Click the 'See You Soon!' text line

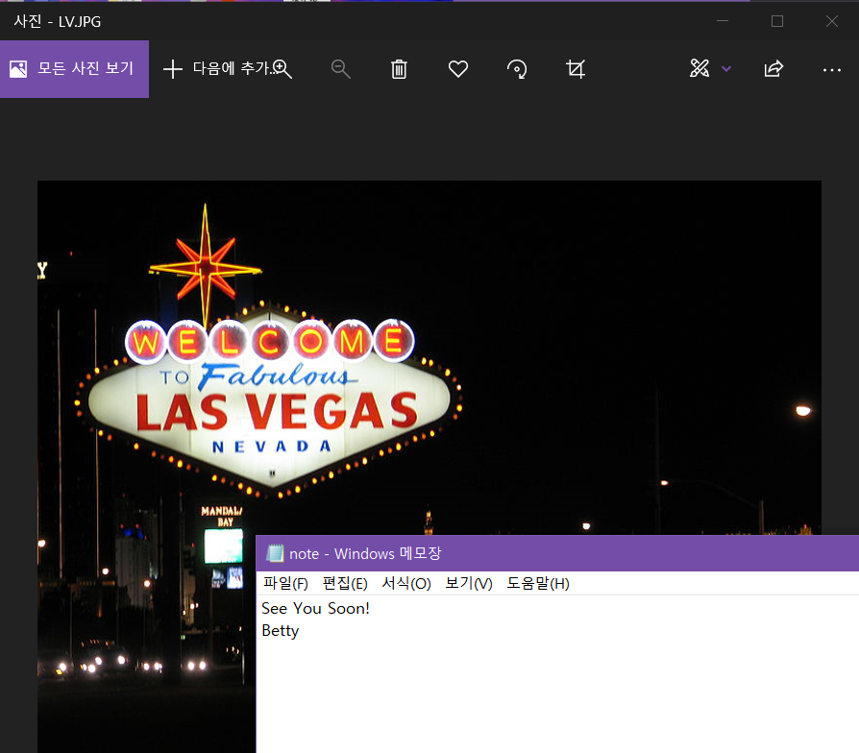click(315, 608)
